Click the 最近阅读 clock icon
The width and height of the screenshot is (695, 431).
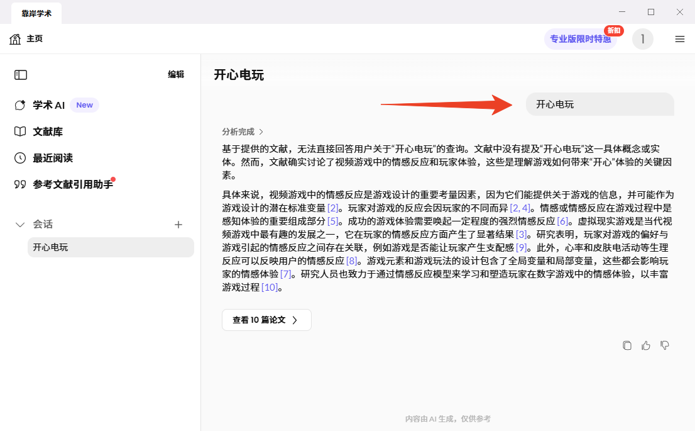coord(20,158)
